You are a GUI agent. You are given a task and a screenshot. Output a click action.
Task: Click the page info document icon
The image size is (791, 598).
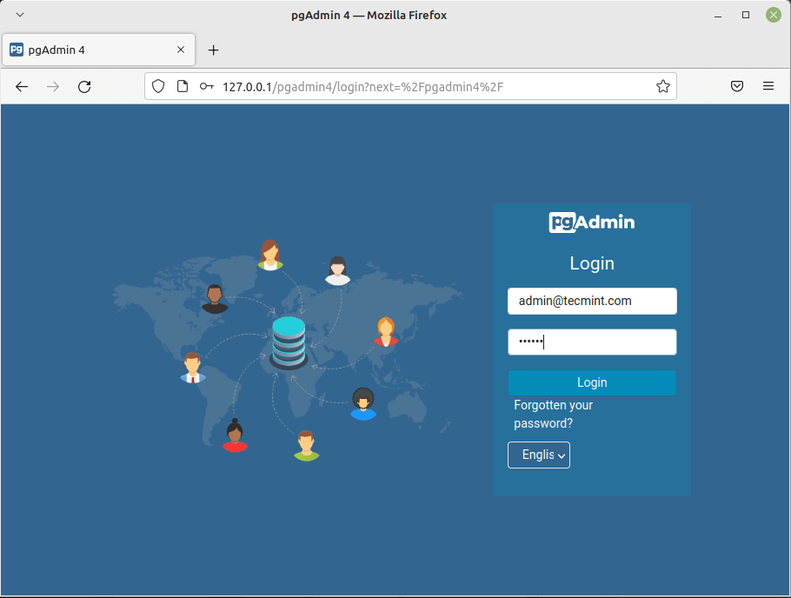point(183,86)
